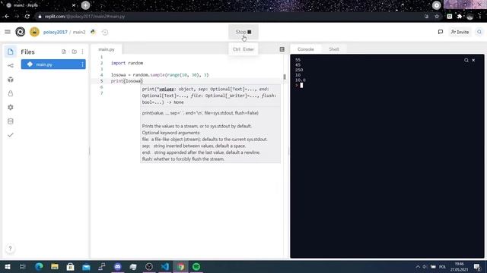Open the polacy2017 user avatar
The image size is (487, 273).
(34, 32)
